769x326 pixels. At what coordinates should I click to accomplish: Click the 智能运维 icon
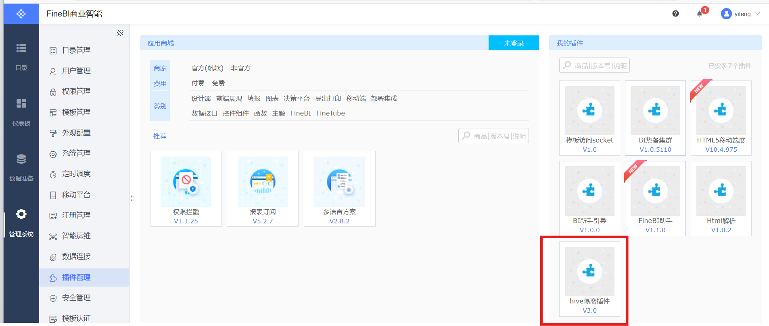tap(53, 237)
